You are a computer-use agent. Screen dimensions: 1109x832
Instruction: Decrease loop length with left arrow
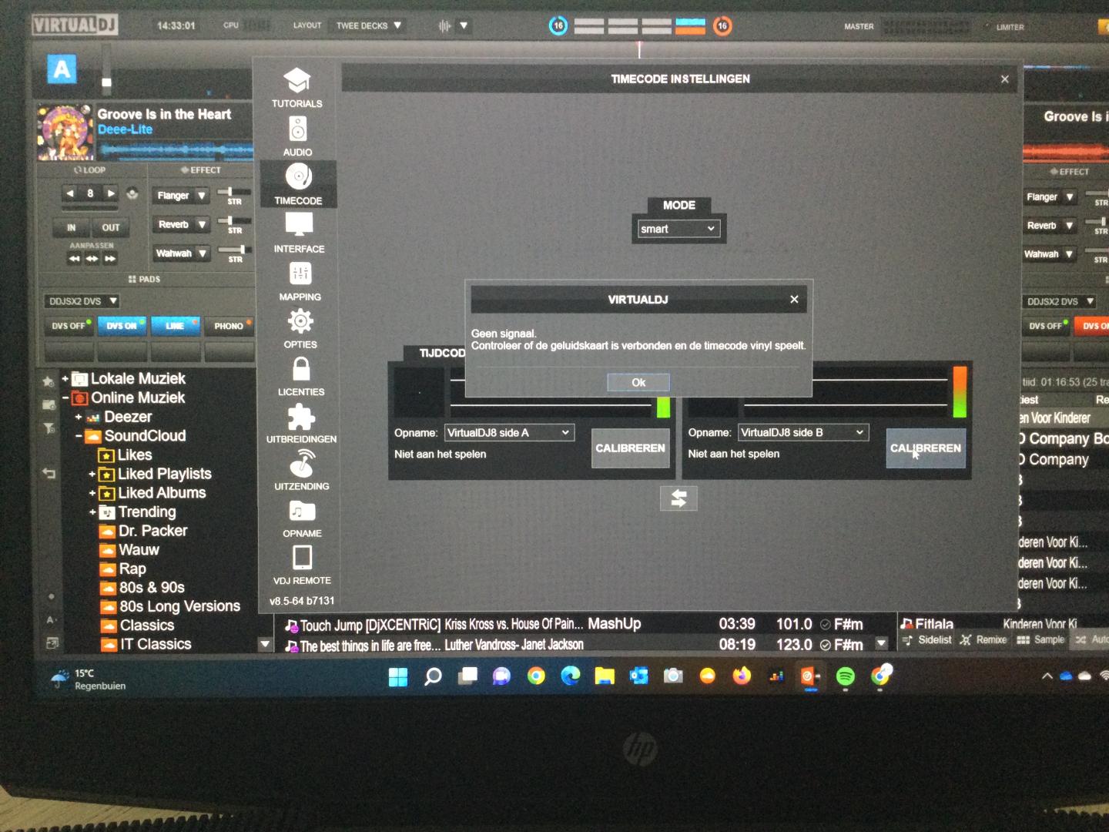click(70, 193)
